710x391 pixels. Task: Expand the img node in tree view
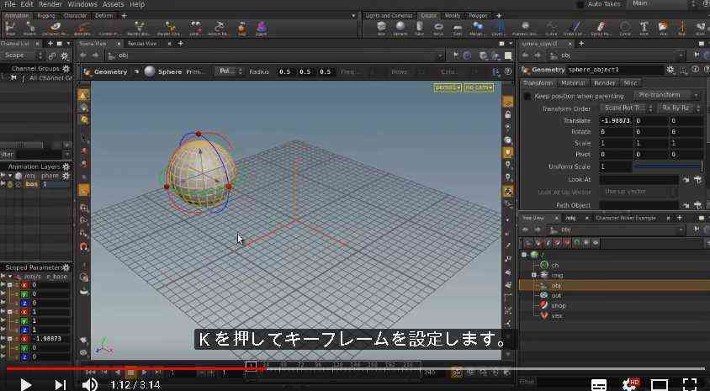coord(534,275)
